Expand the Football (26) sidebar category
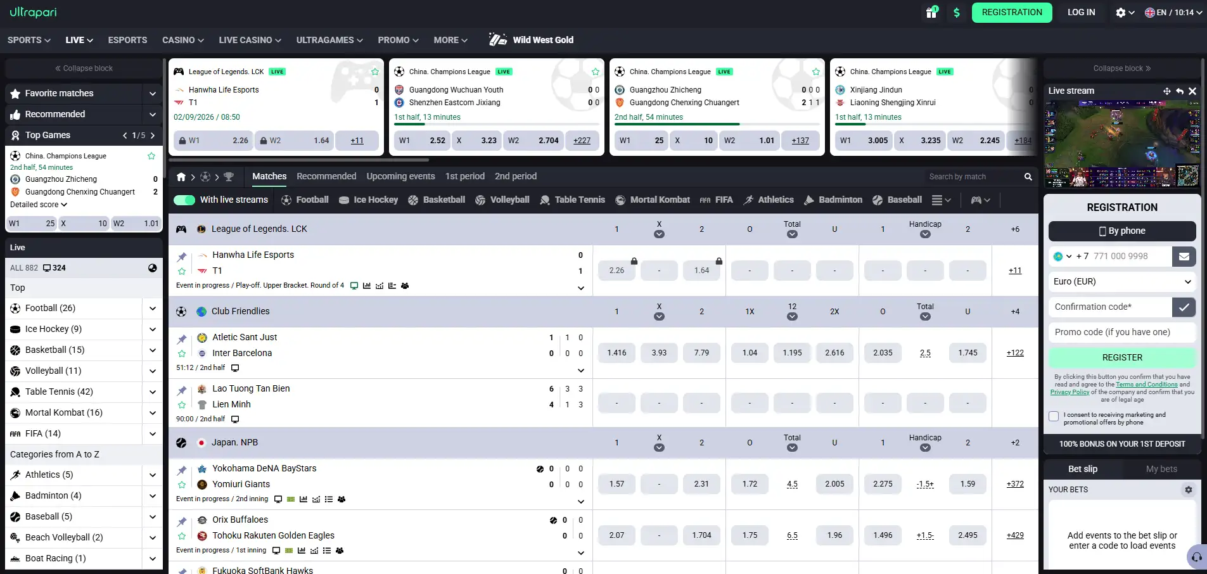Viewport: 1207px width, 574px height. (153, 309)
